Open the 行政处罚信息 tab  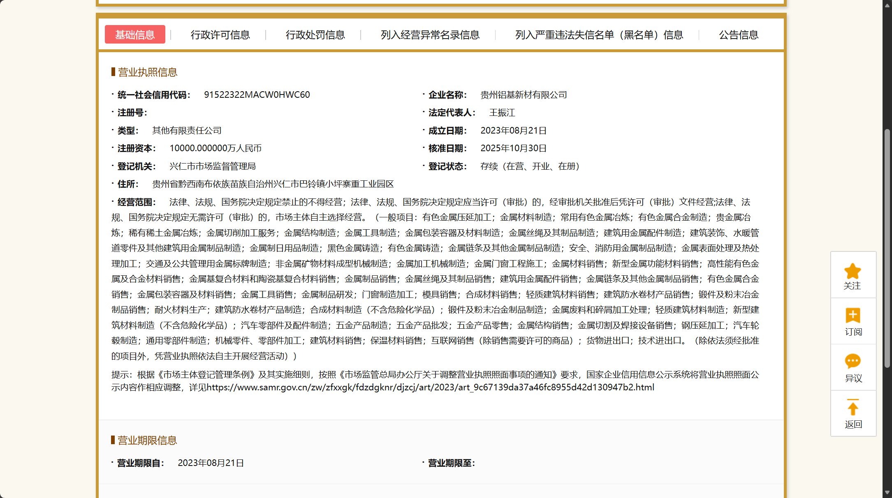coord(315,35)
